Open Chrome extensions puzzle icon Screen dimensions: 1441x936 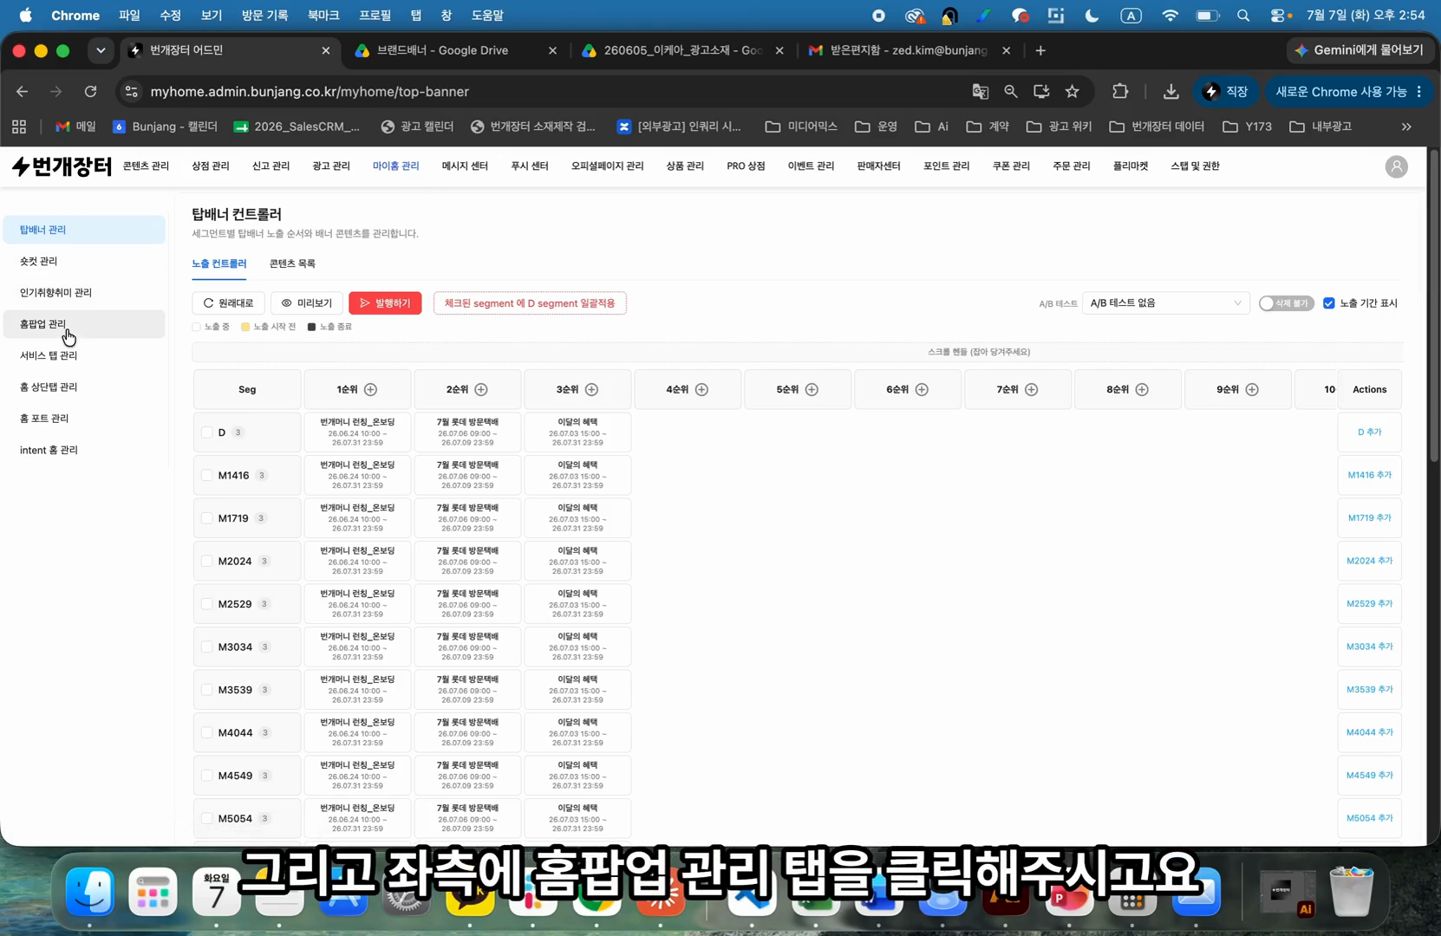(1120, 92)
